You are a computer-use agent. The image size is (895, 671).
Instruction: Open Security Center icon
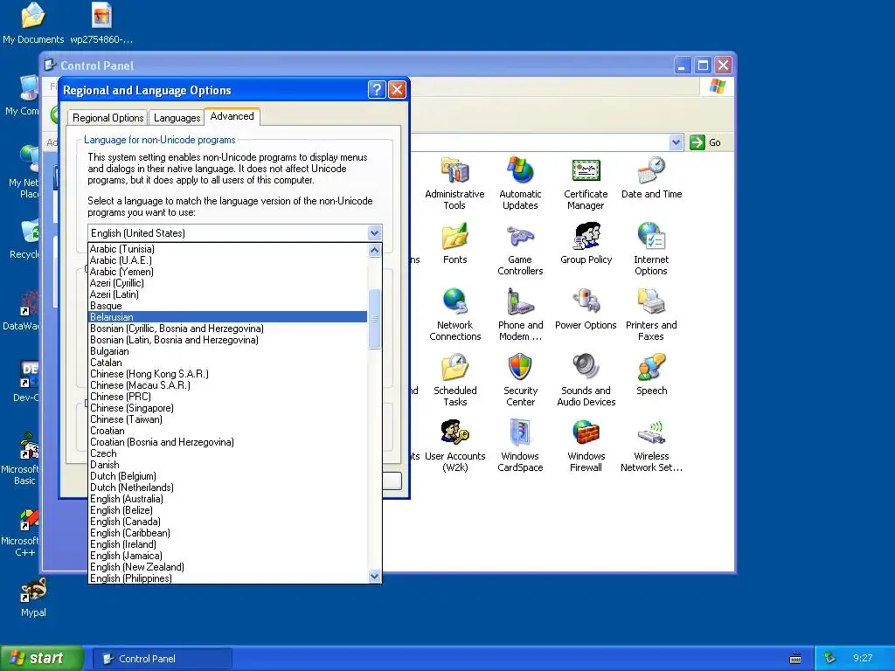[x=520, y=368]
